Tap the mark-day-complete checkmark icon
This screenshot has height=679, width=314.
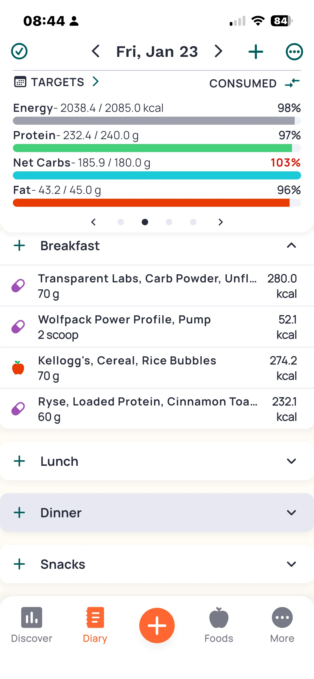pyautogui.click(x=19, y=51)
